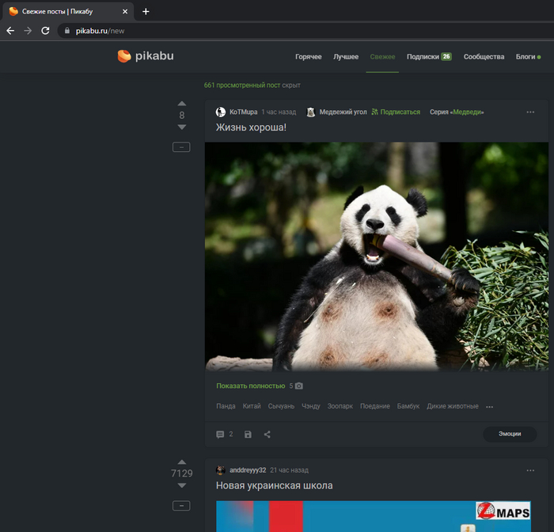Close the 'Свежие посты | Пикабу' tab
Viewport: 554px width, 532px height.
pos(125,12)
